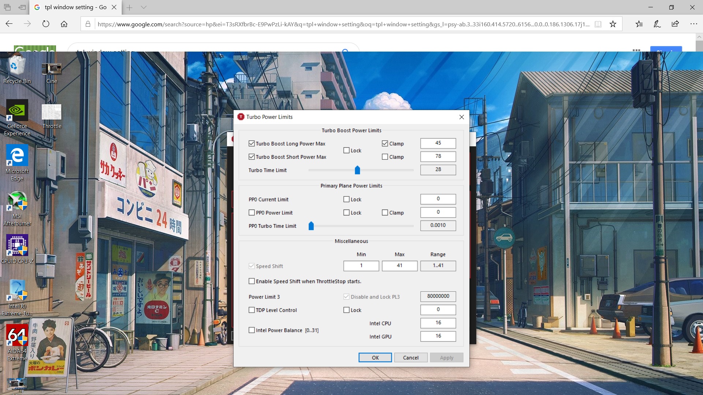Click the Speed Shift Min field
Image resolution: width=703 pixels, height=395 pixels.
(x=361, y=266)
